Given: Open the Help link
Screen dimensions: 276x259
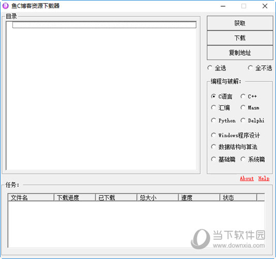Looking at the screenshot, I should point(264,179).
